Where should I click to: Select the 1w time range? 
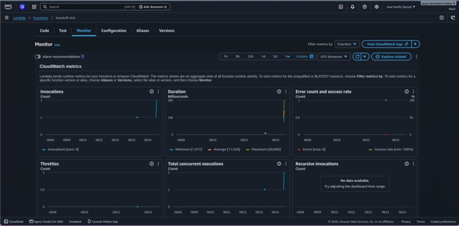click(x=288, y=56)
